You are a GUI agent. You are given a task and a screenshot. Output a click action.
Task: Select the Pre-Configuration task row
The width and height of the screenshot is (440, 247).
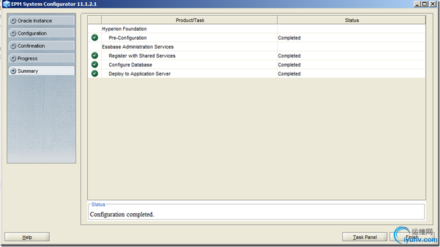click(x=256, y=38)
